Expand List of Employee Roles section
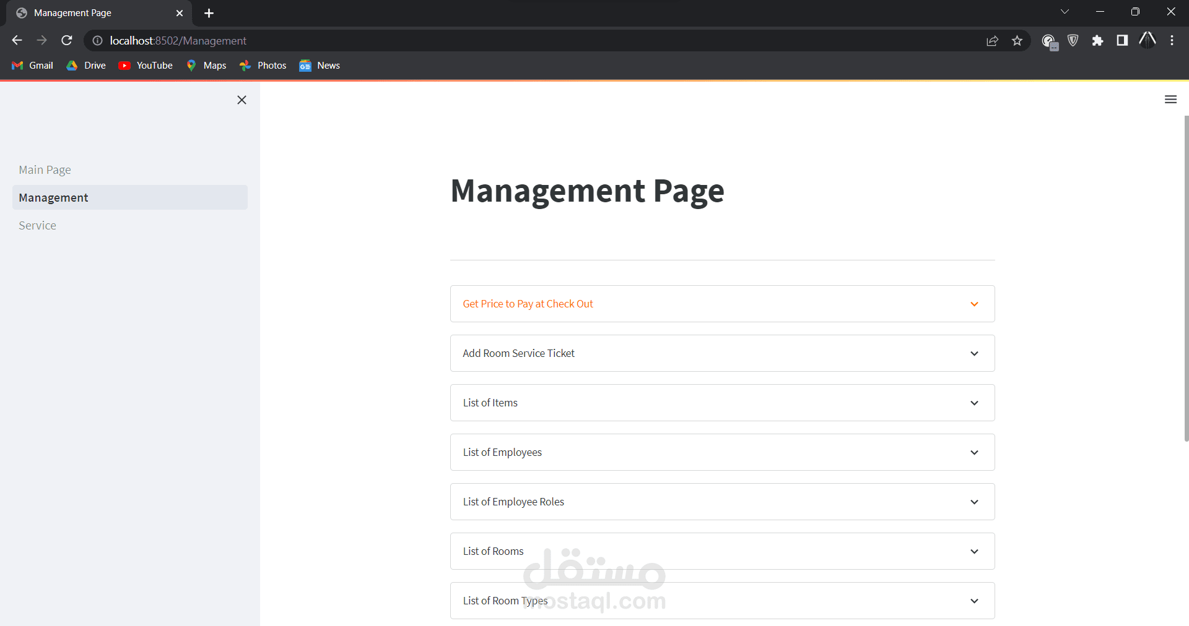This screenshot has height=626, width=1189. point(722,502)
